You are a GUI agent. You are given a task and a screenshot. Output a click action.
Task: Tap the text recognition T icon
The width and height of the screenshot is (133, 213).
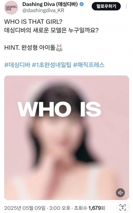tap(123, 207)
